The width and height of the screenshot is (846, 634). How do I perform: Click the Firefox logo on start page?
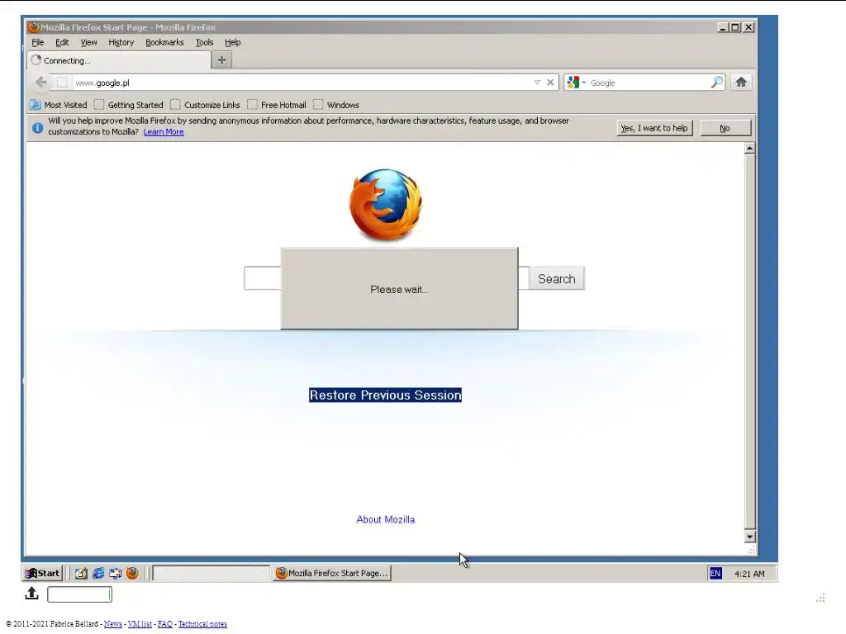tap(385, 205)
